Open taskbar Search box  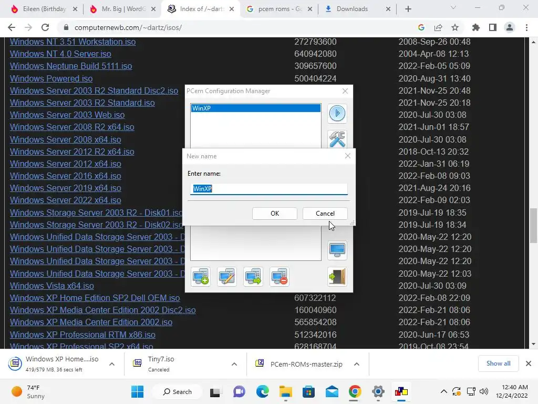point(178,391)
